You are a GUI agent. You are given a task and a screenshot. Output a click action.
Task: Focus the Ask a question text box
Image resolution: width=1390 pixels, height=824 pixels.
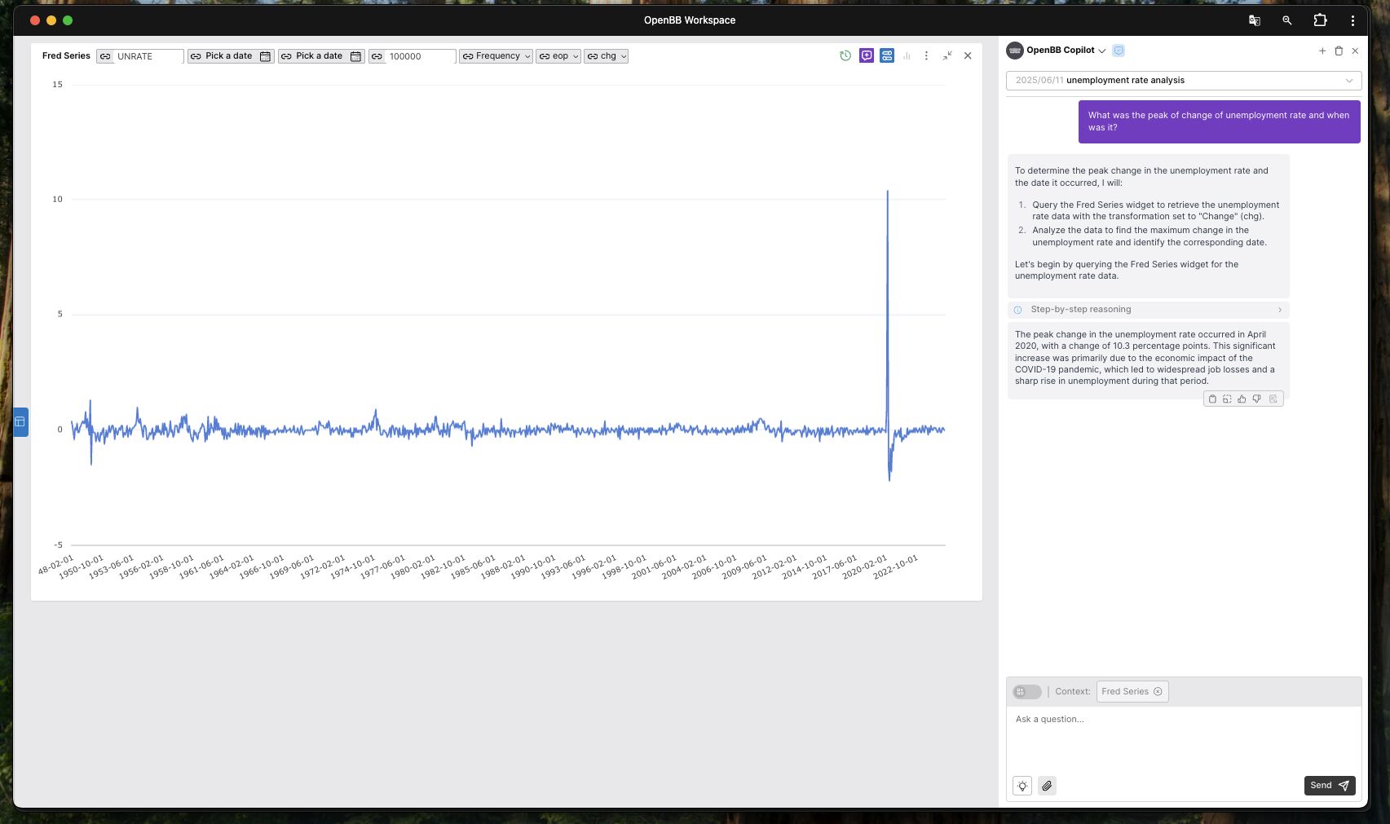pos(1184,738)
